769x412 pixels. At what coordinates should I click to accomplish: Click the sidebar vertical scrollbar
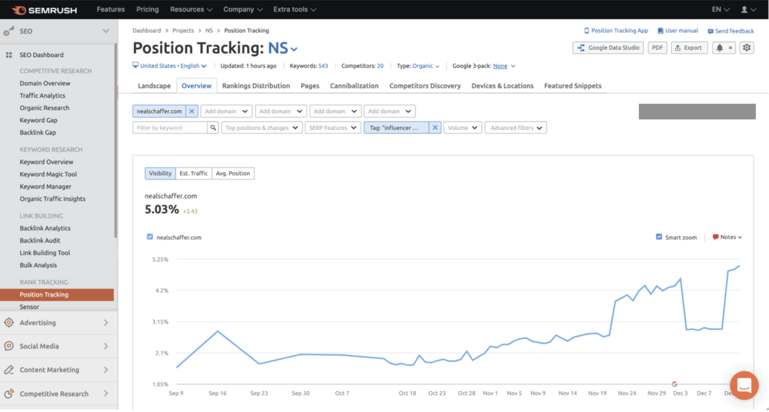(115, 140)
